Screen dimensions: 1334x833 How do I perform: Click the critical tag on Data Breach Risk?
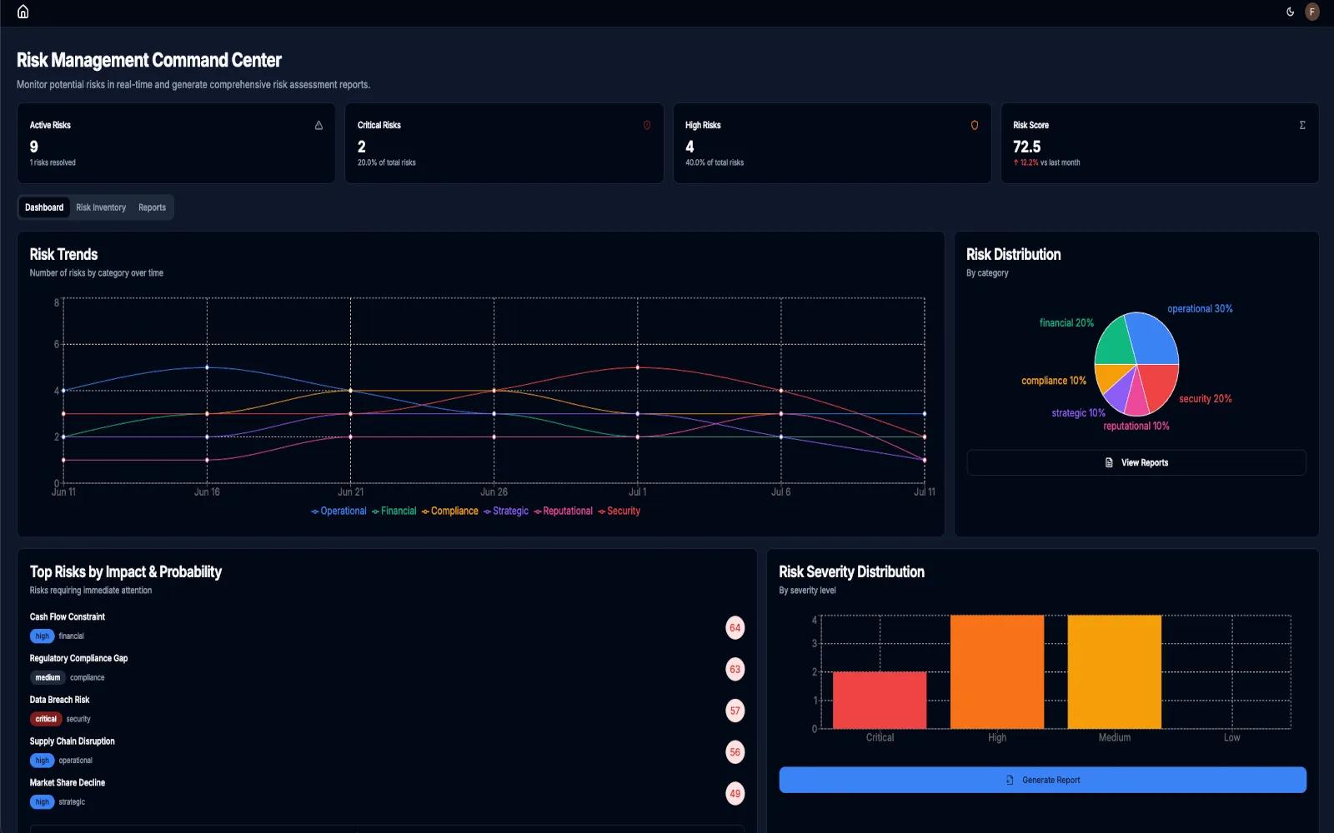(46, 719)
